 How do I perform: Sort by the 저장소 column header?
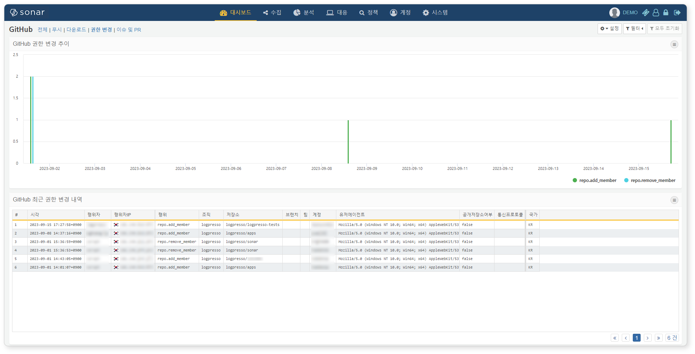253,215
